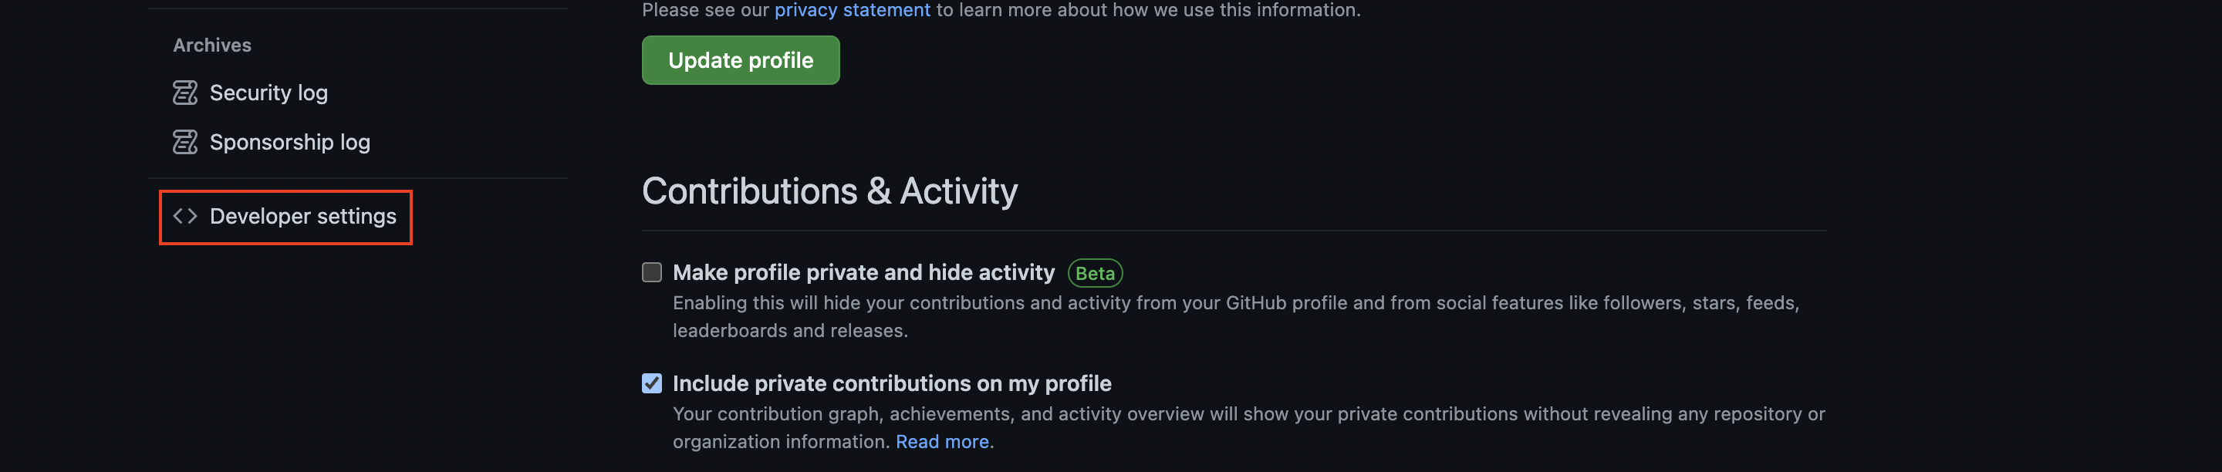Click the 'Include private contributions on my profile' label
This screenshot has width=2222, height=472.
[x=892, y=383]
